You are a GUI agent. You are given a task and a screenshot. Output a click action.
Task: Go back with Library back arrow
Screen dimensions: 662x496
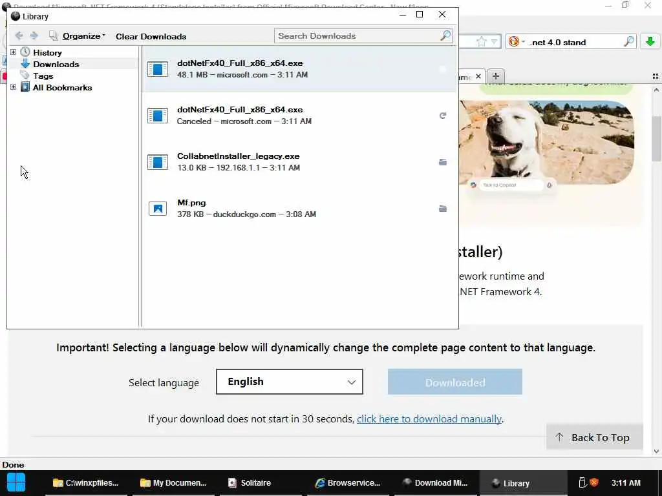19,36
